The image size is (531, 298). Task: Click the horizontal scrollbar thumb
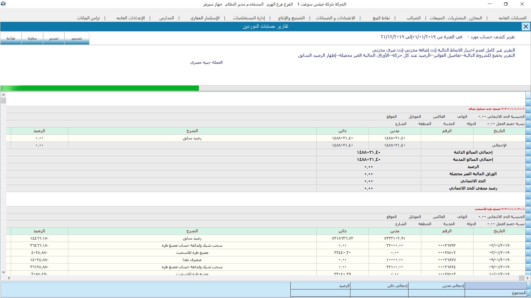click(x=522, y=278)
